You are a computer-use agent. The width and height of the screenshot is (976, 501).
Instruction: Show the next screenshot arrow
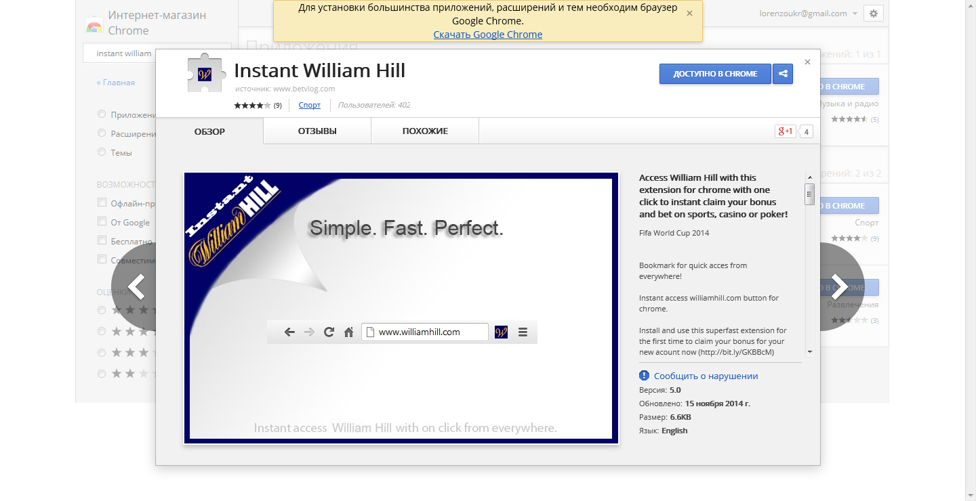[840, 287]
